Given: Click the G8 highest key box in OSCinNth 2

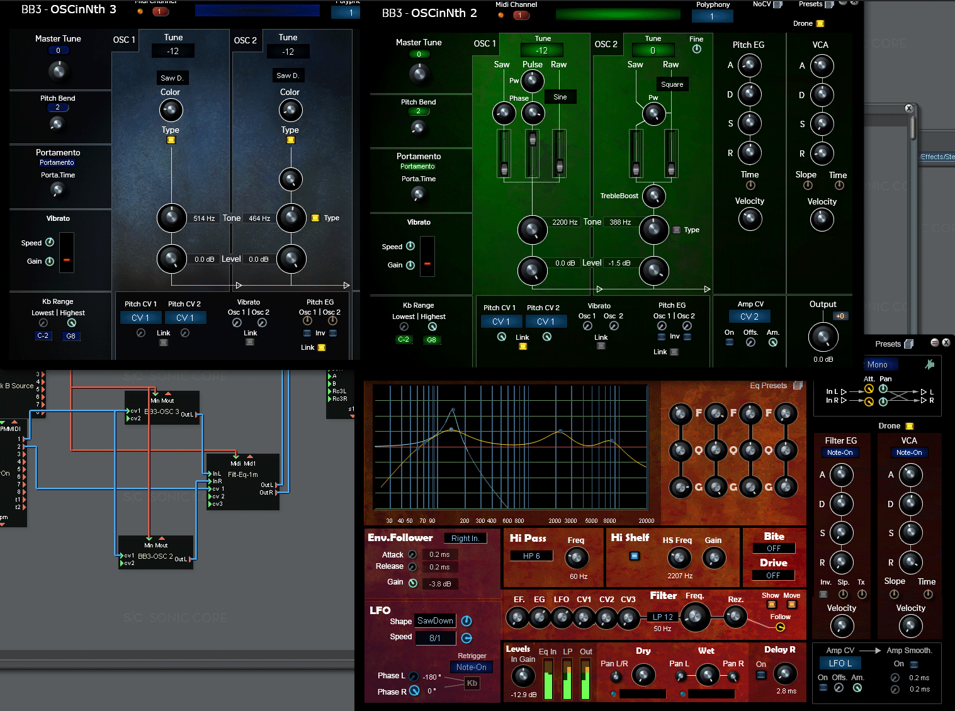Looking at the screenshot, I should pyautogui.click(x=431, y=340).
